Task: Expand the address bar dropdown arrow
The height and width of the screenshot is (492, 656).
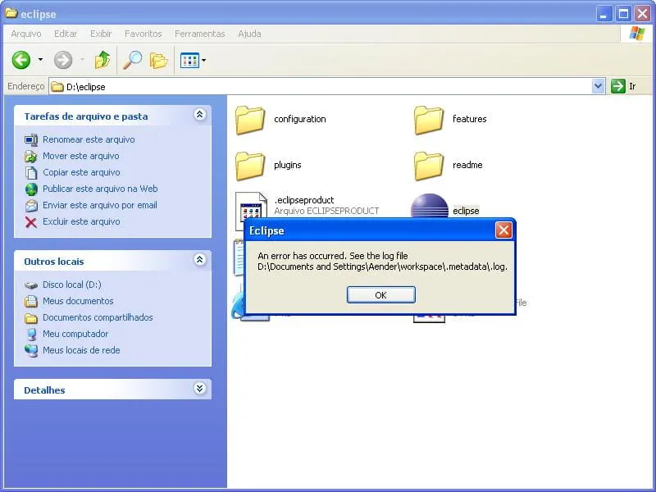Action: click(x=598, y=86)
